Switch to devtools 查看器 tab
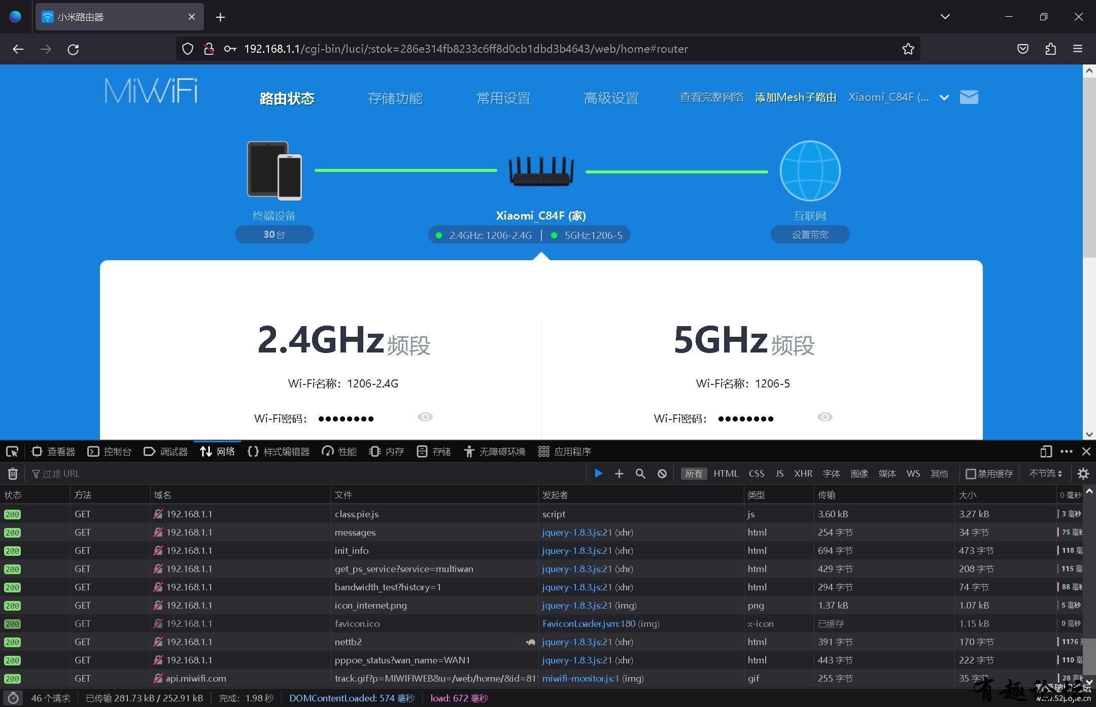 [53, 451]
